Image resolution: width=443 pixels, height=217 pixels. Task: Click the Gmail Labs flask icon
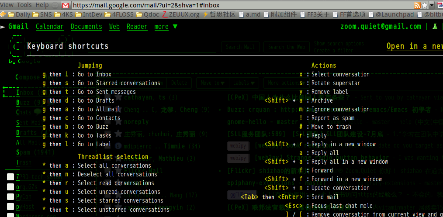435,27
